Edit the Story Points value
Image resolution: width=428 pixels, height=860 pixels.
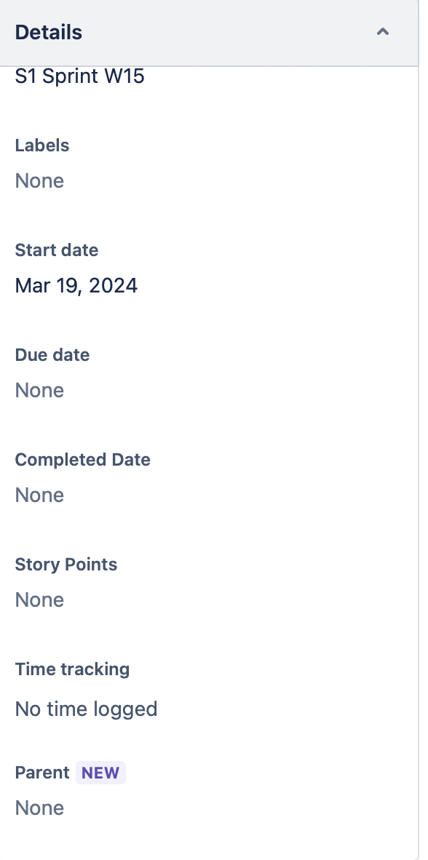point(39,600)
